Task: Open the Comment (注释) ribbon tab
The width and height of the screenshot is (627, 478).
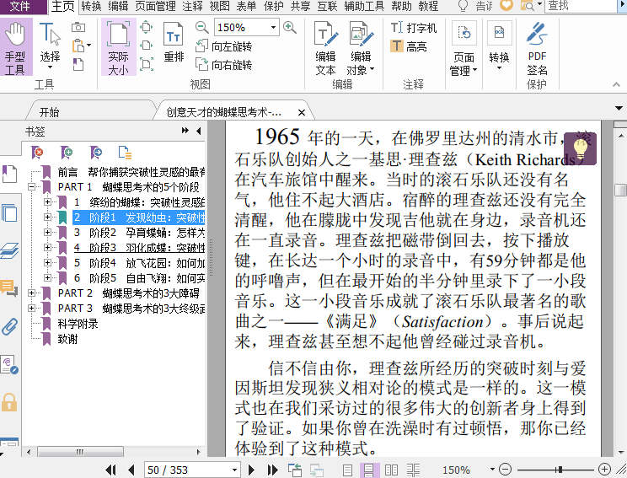Action: pos(192,6)
